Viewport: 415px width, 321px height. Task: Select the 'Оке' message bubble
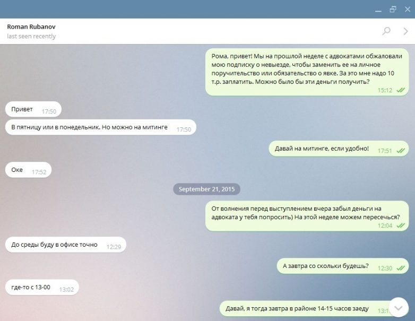(x=28, y=170)
